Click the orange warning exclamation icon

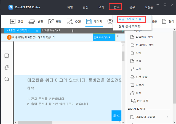[x=9, y=37]
